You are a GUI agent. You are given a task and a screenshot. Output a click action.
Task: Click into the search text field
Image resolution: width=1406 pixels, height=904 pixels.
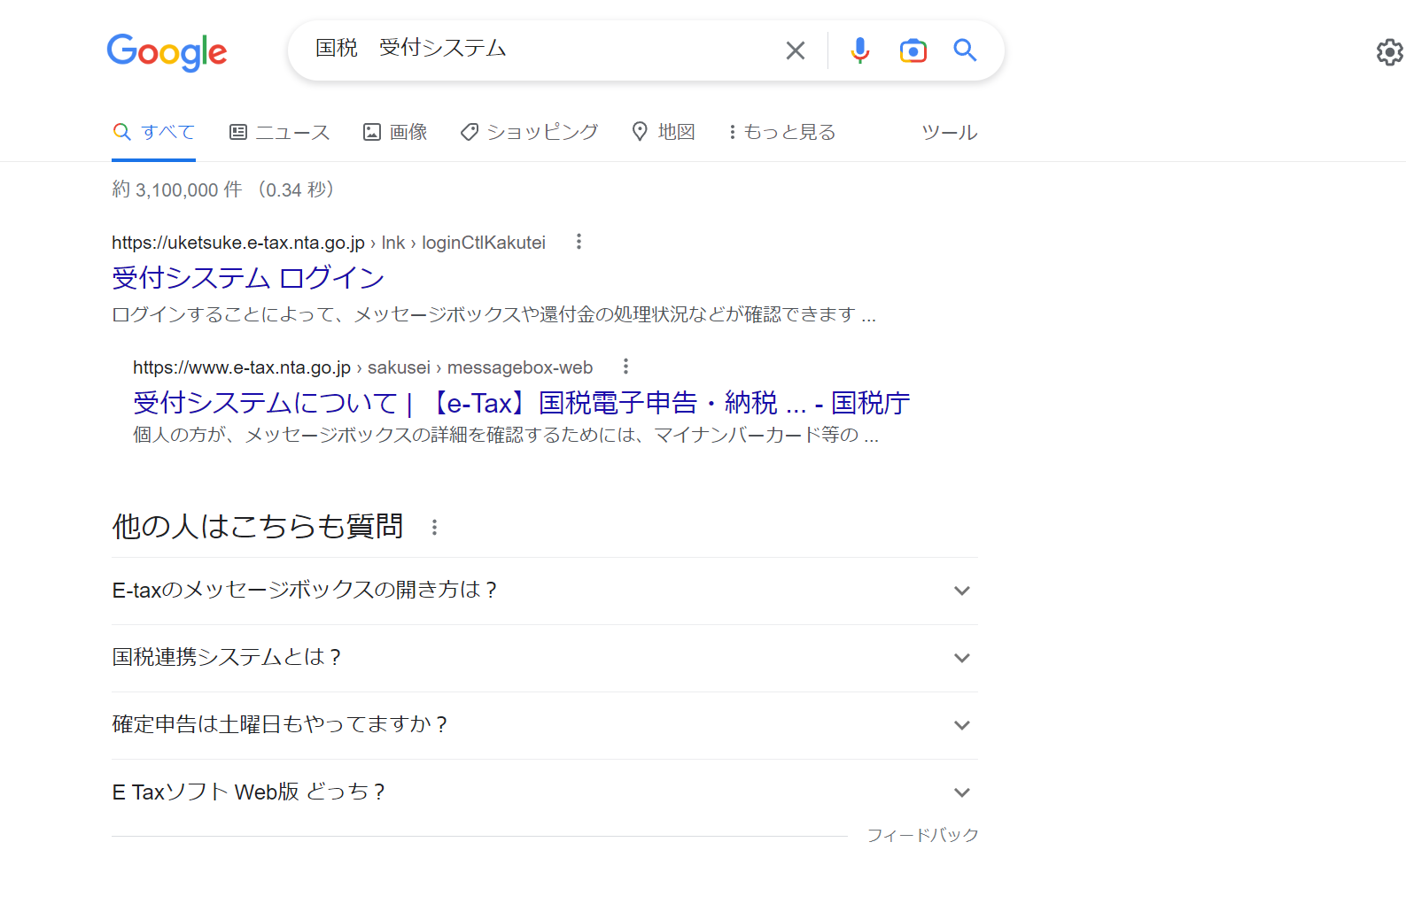point(540,49)
